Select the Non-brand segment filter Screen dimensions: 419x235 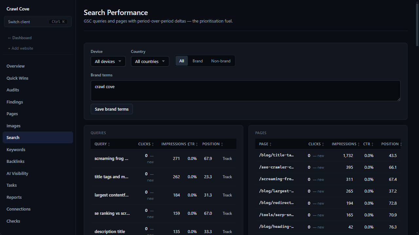coord(221,61)
